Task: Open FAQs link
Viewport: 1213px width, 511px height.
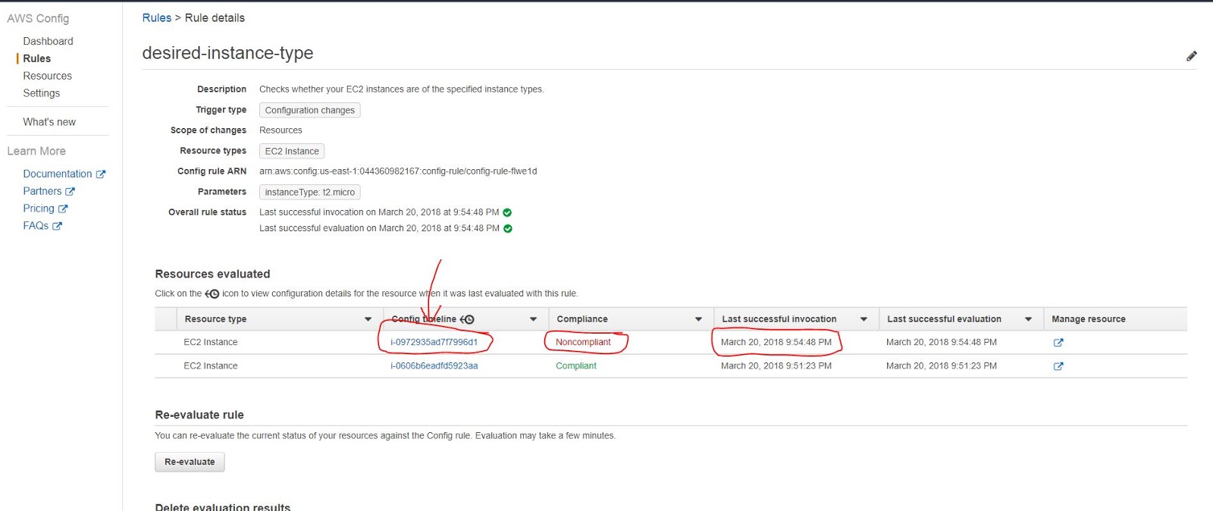Action: [x=36, y=226]
